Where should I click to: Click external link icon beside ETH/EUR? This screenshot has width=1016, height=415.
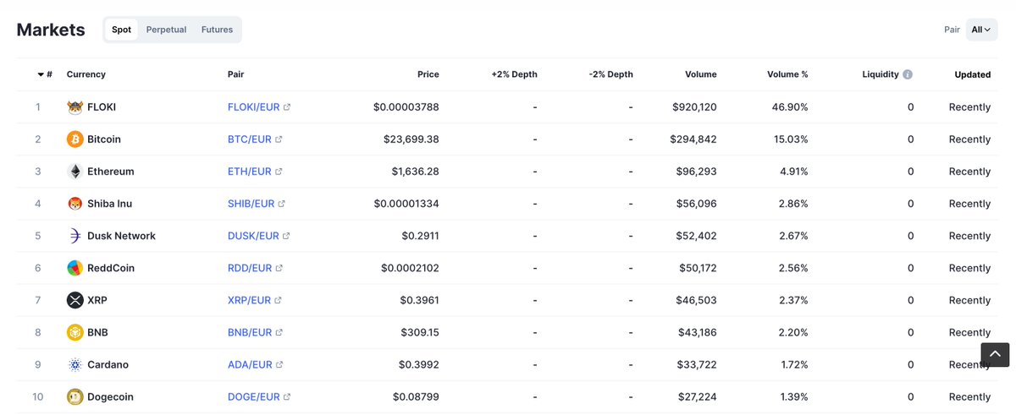pos(279,172)
